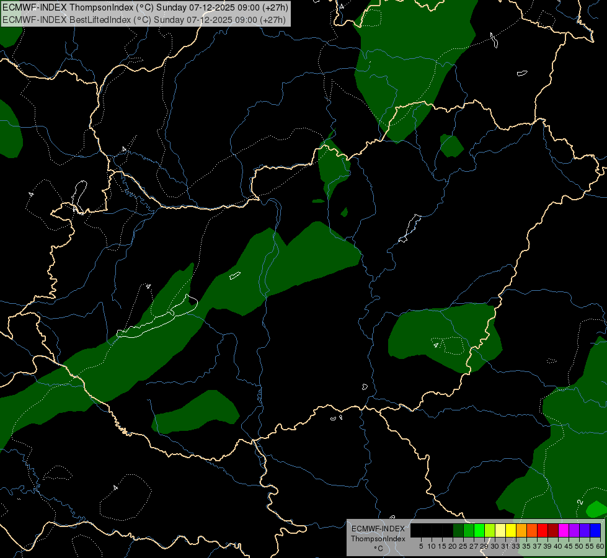Pick the medium green 25–27 legend swatch
607x558 pixels.
469,530
